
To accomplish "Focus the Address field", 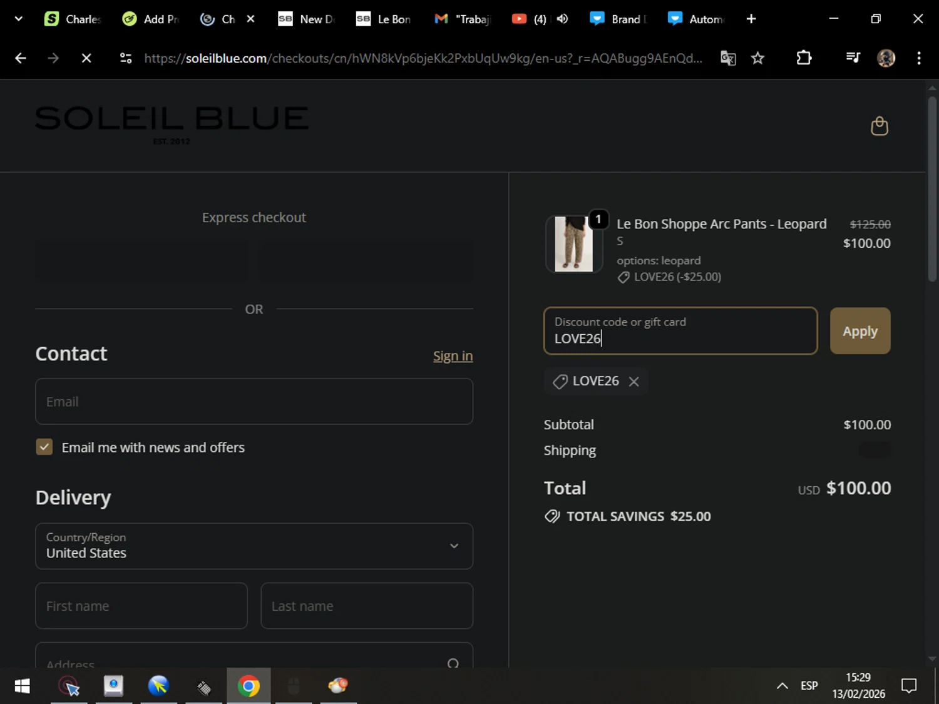I will (x=254, y=655).
